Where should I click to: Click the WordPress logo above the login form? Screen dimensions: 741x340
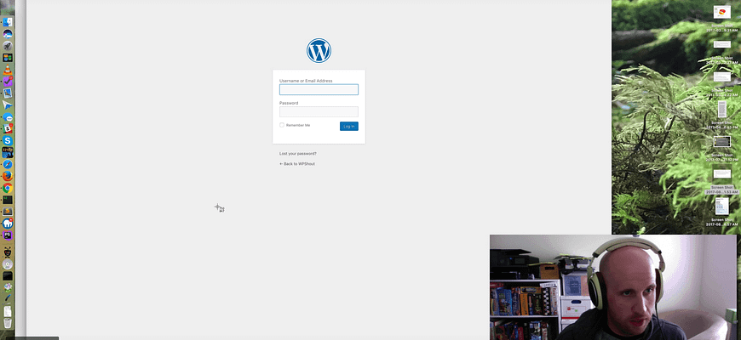[319, 50]
